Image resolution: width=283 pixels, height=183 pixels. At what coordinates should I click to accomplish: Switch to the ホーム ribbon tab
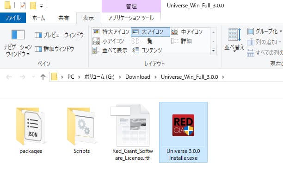coord(38,18)
